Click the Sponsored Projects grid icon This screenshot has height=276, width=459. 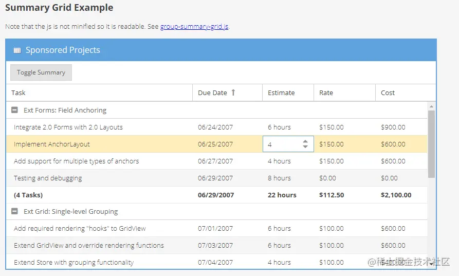pyautogui.click(x=17, y=50)
